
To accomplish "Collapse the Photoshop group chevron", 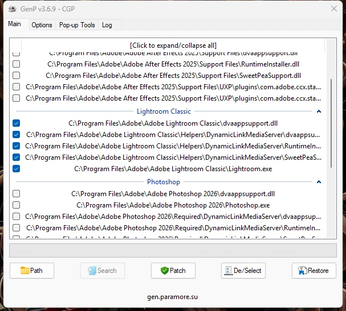I will click(x=319, y=182).
